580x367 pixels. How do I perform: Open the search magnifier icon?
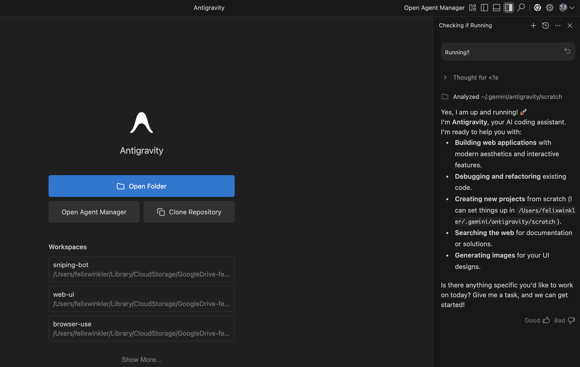click(x=521, y=8)
